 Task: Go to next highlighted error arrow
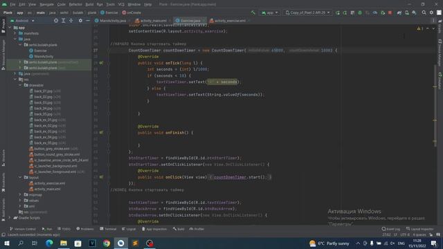pyautogui.click(x=433, y=28)
